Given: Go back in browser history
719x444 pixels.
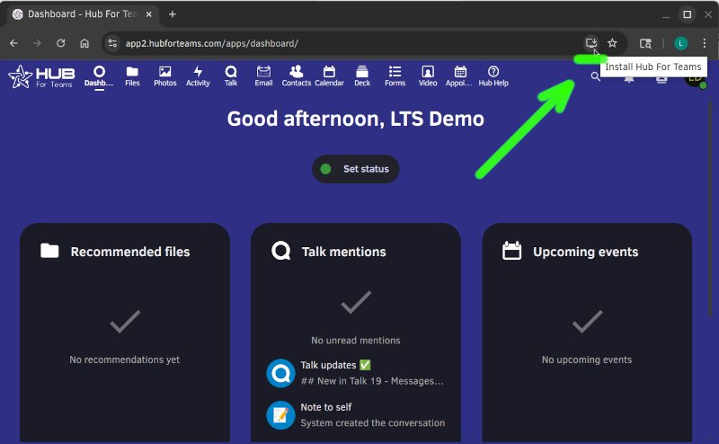Looking at the screenshot, I should 13,43.
